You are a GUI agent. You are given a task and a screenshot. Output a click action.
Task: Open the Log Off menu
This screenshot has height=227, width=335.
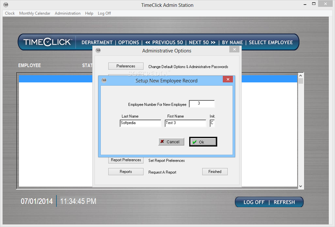pyautogui.click(x=104, y=13)
